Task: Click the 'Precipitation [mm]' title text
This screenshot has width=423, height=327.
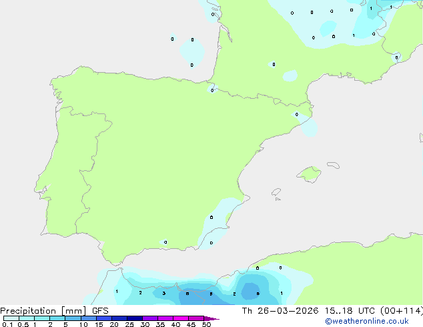Action: [43, 311]
